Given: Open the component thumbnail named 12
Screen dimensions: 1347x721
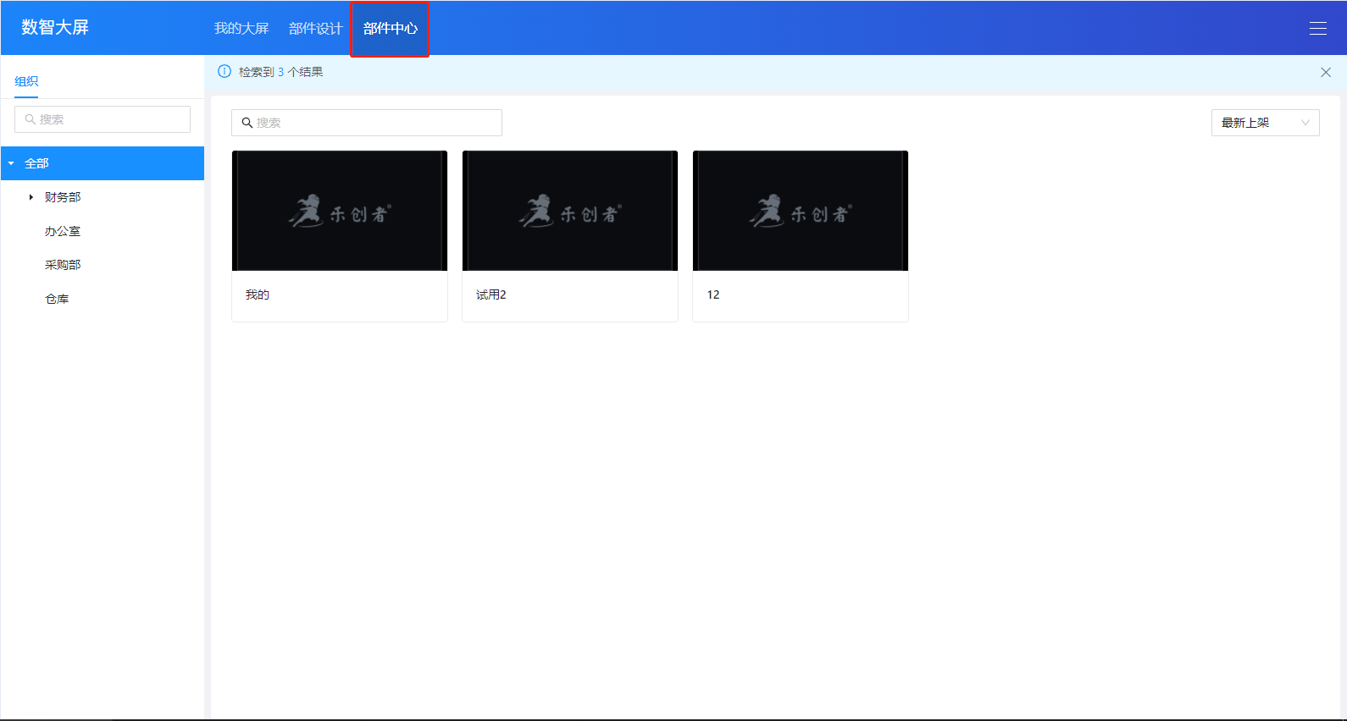Looking at the screenshot, I should [x=801, y=211].
